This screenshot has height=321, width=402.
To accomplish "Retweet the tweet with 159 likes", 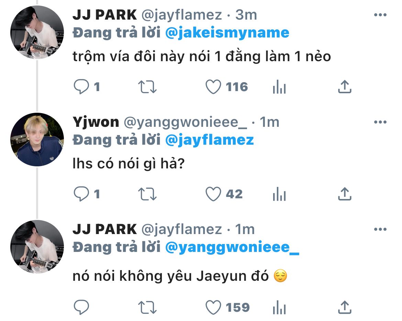I will pos(147,307).
